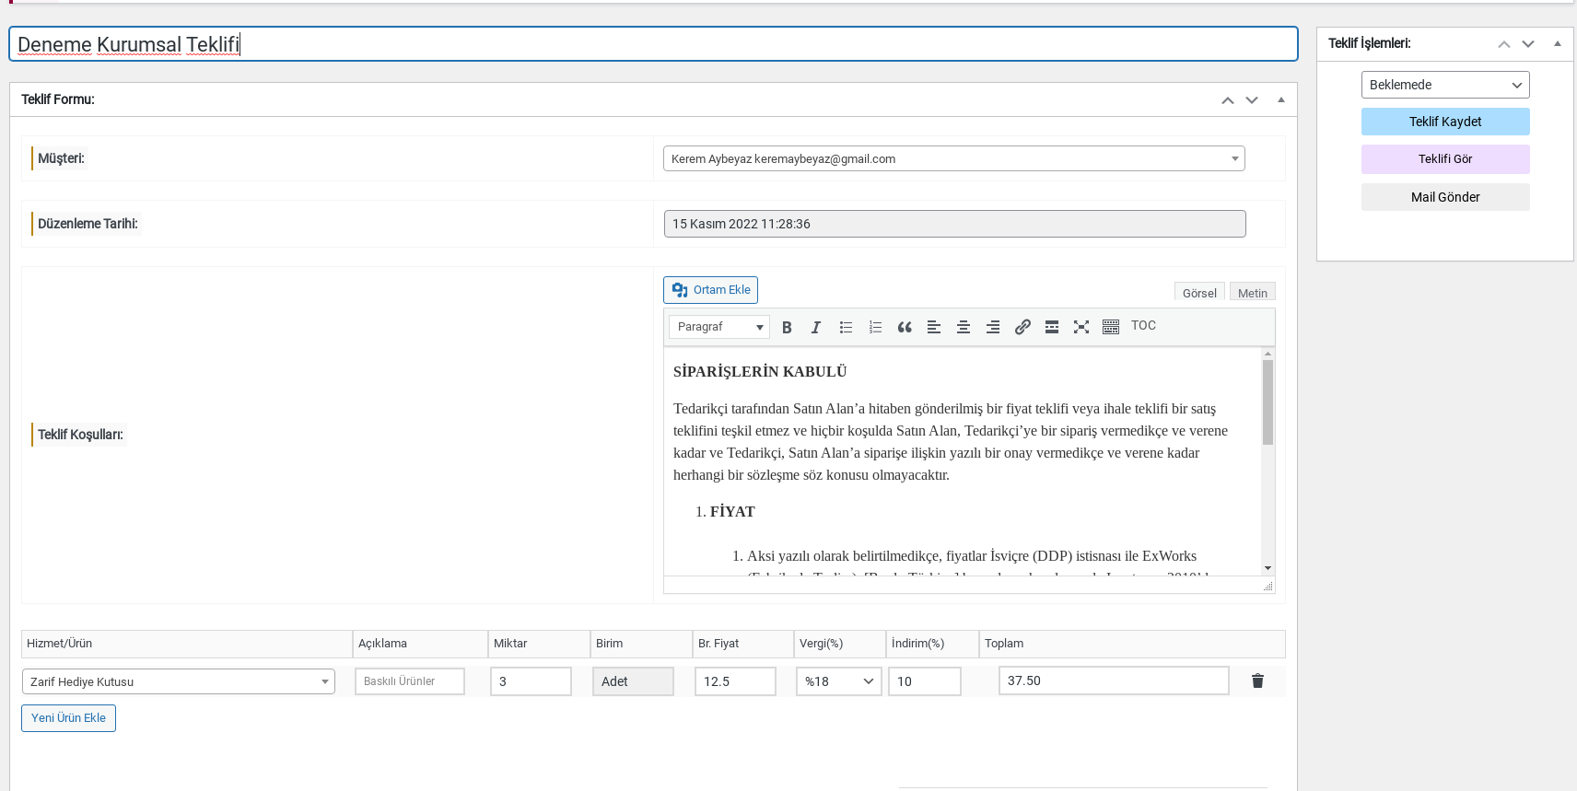Click the editor scrollbar down arrow
Screen dimensions: 1577x791
pyautogui.click(x=1267, y=568)
